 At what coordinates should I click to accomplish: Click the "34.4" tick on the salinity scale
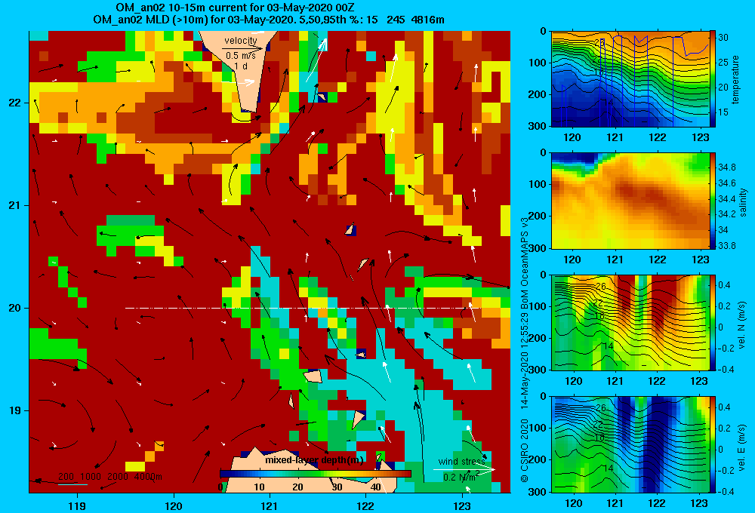(726, 198)
